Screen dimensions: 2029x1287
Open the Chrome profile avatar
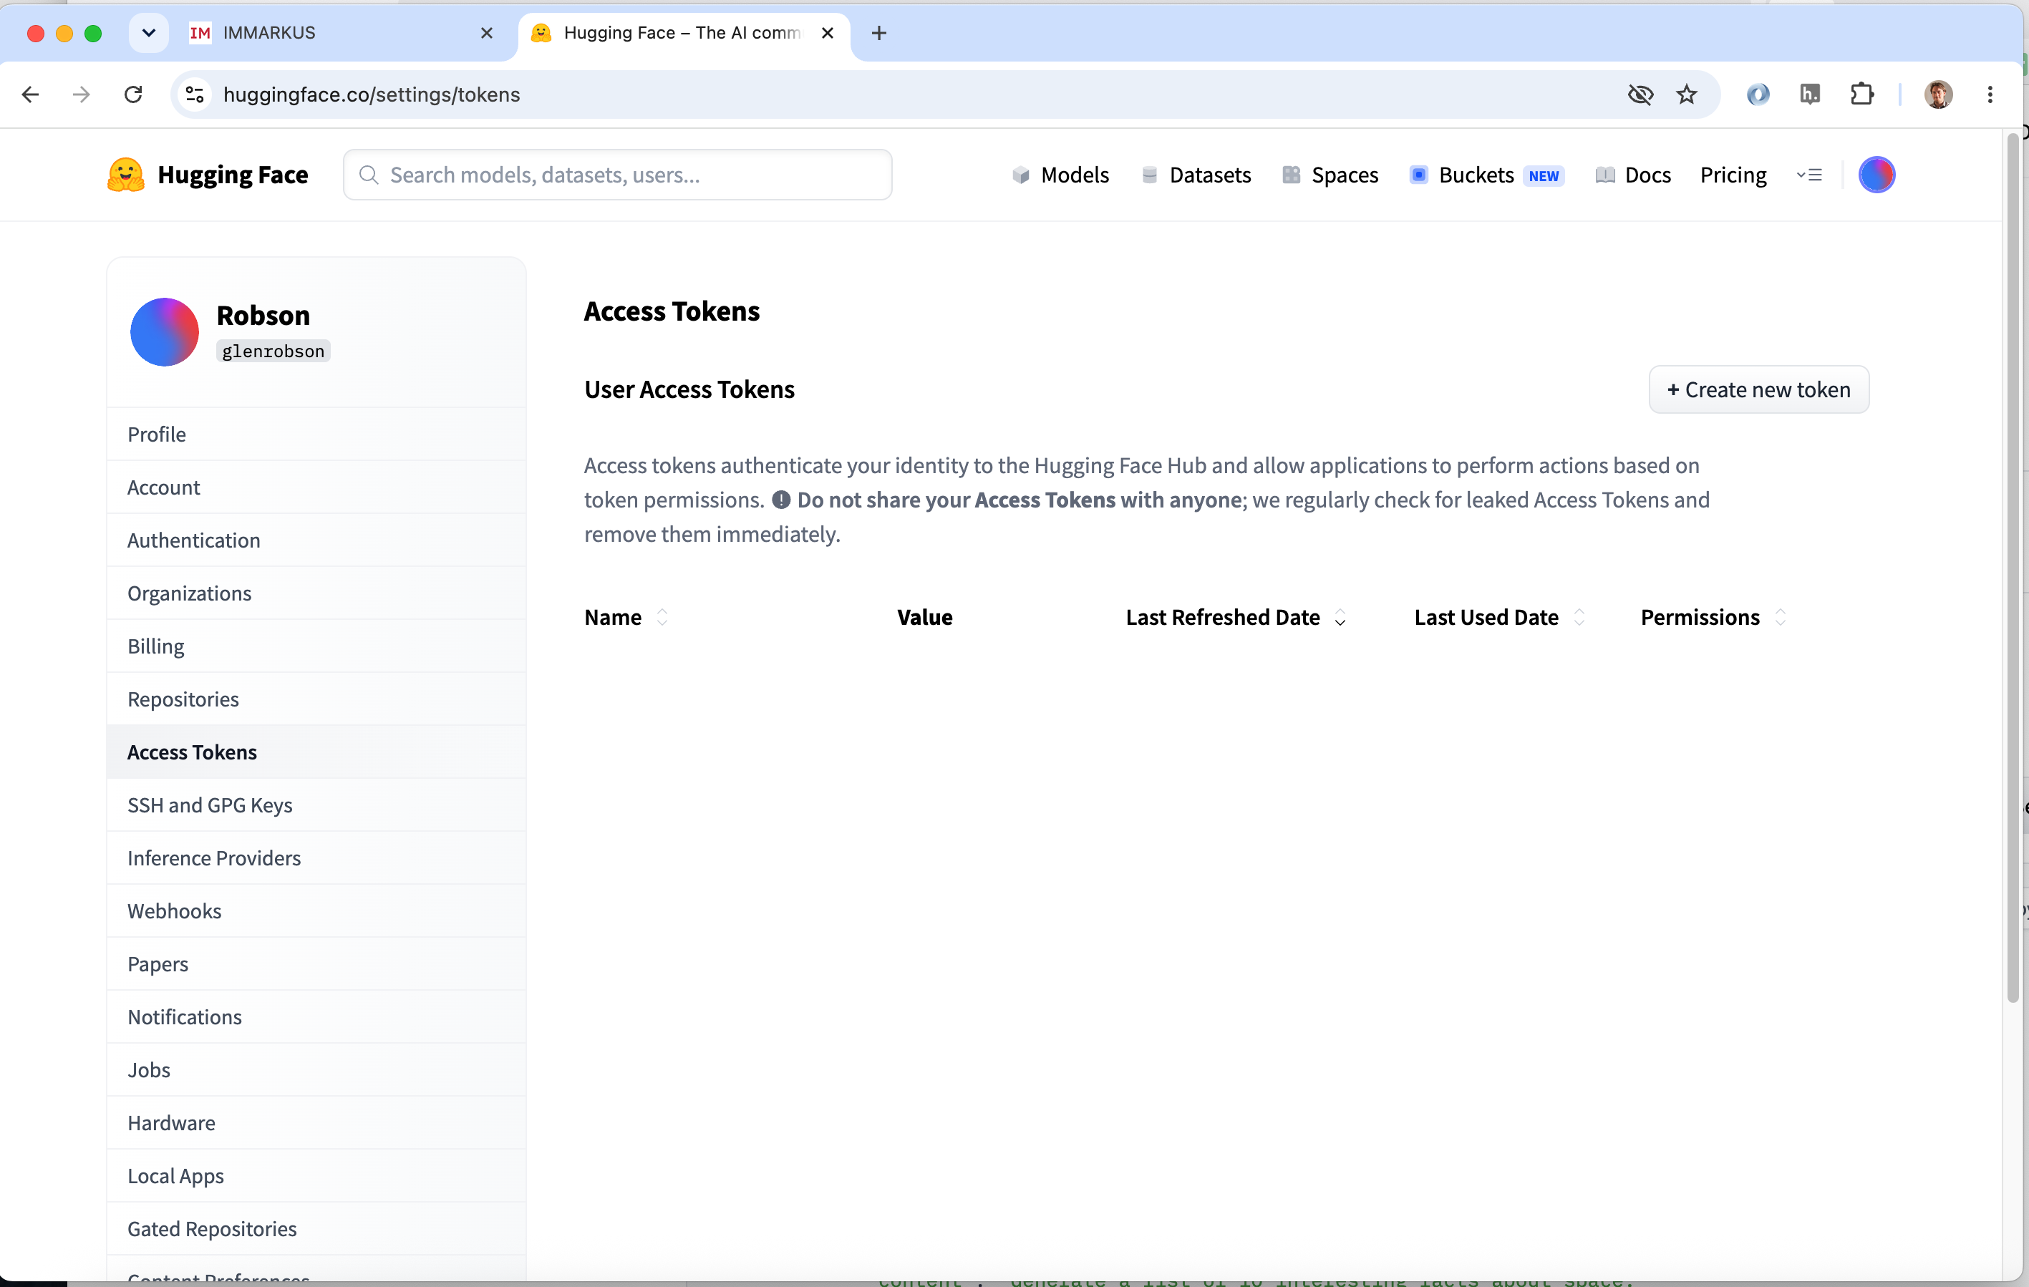pyautogui.click(x=1939, y=94)
